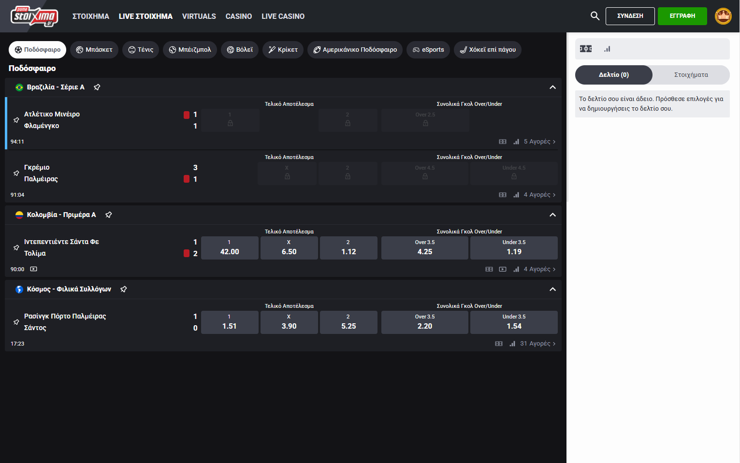Open the CASINO menu item
This screenshot has height=463, width=740.
238,16
